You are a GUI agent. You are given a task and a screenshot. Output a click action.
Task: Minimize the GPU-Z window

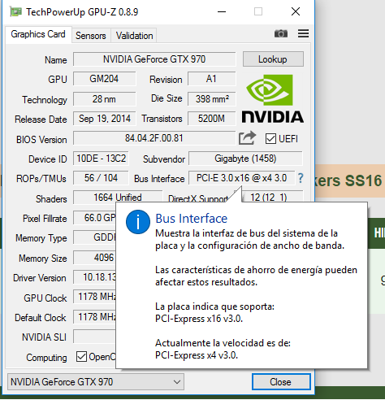[x=222, y=12]
